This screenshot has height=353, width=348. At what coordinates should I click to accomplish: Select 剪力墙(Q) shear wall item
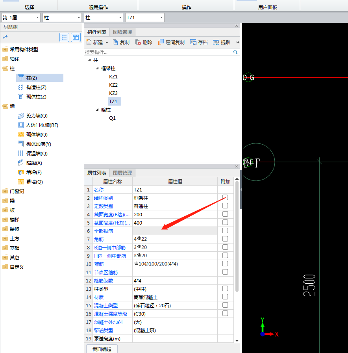point(37,116)
